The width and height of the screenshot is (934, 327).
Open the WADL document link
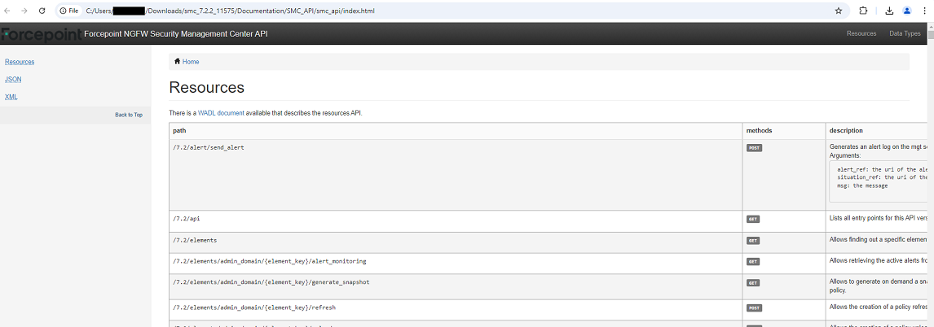click(221, 112)
